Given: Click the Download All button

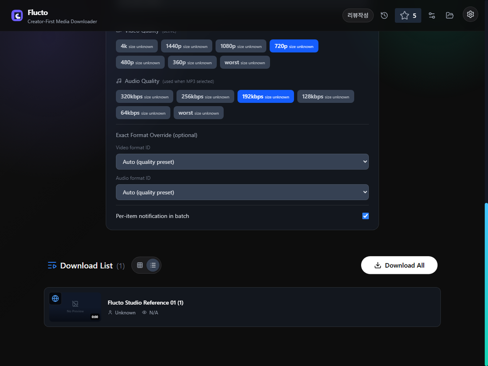Looking at the screenshot, I should [x=399, y=265].
